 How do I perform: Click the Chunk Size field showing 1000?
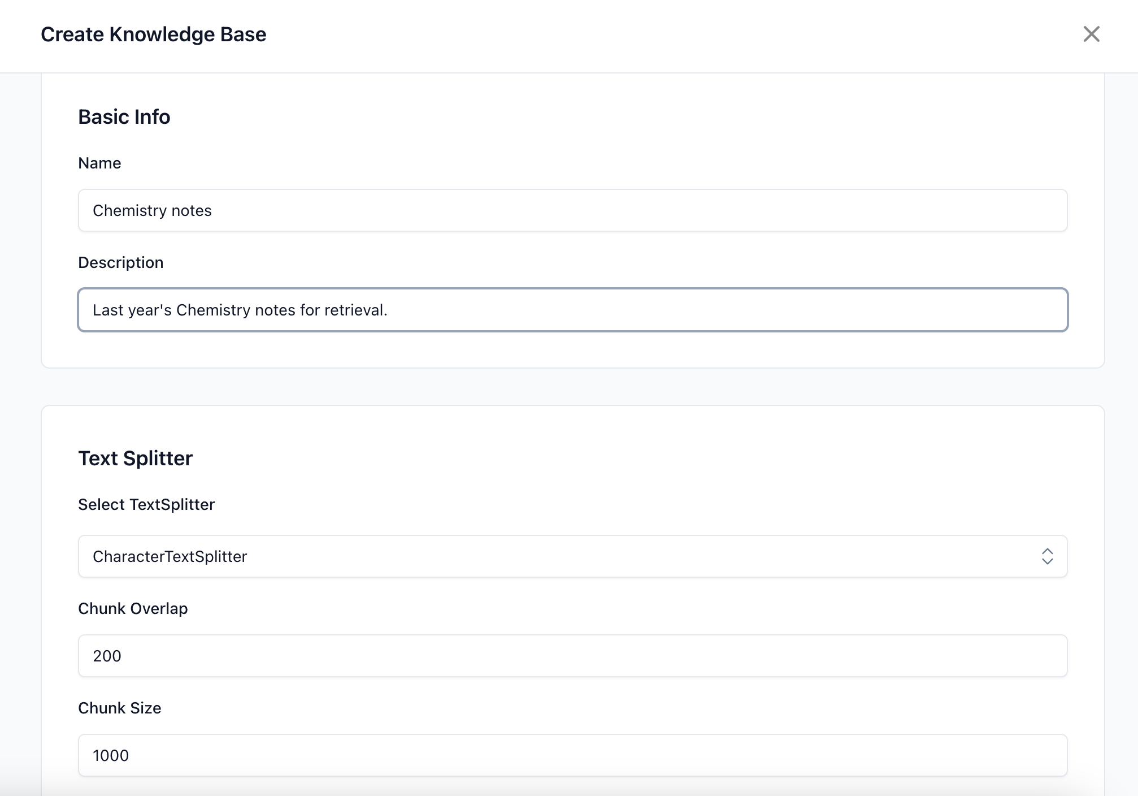point(572,755)
